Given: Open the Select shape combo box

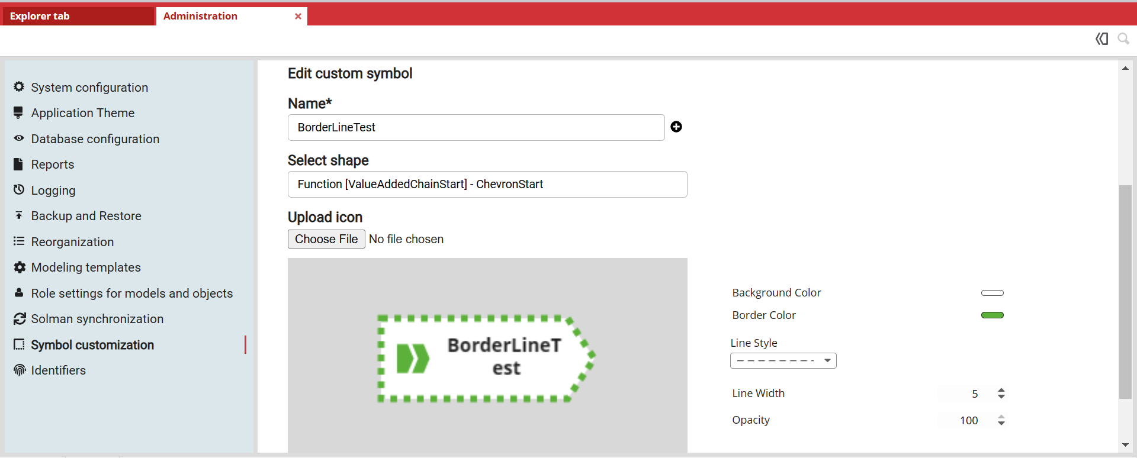Looking at the screenshot, I should tap(487, 184).
